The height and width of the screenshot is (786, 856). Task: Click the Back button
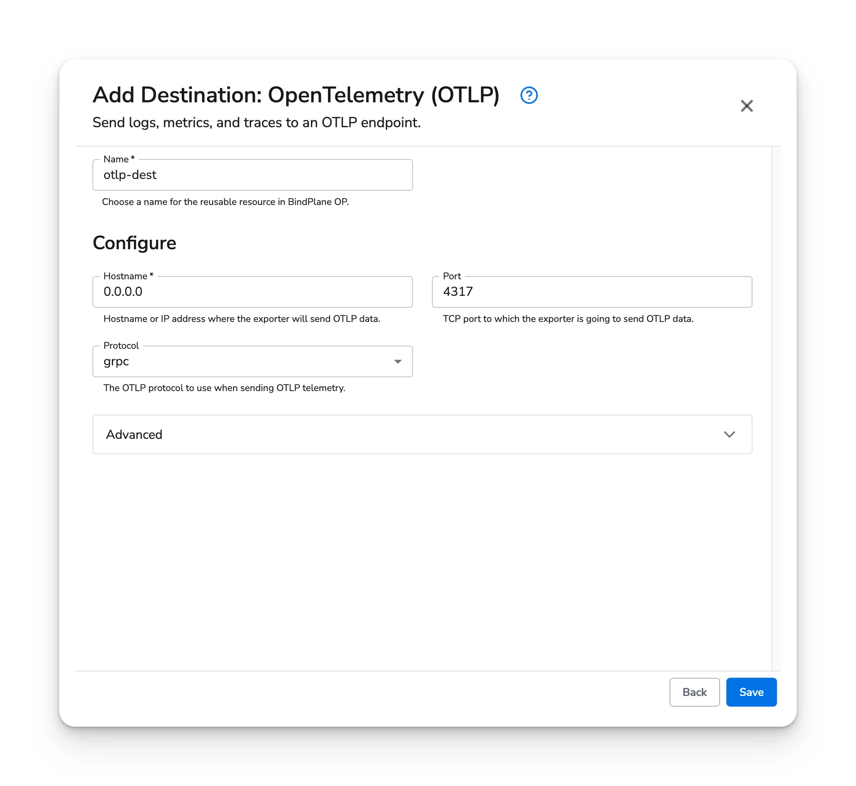[x=694, y=692]
